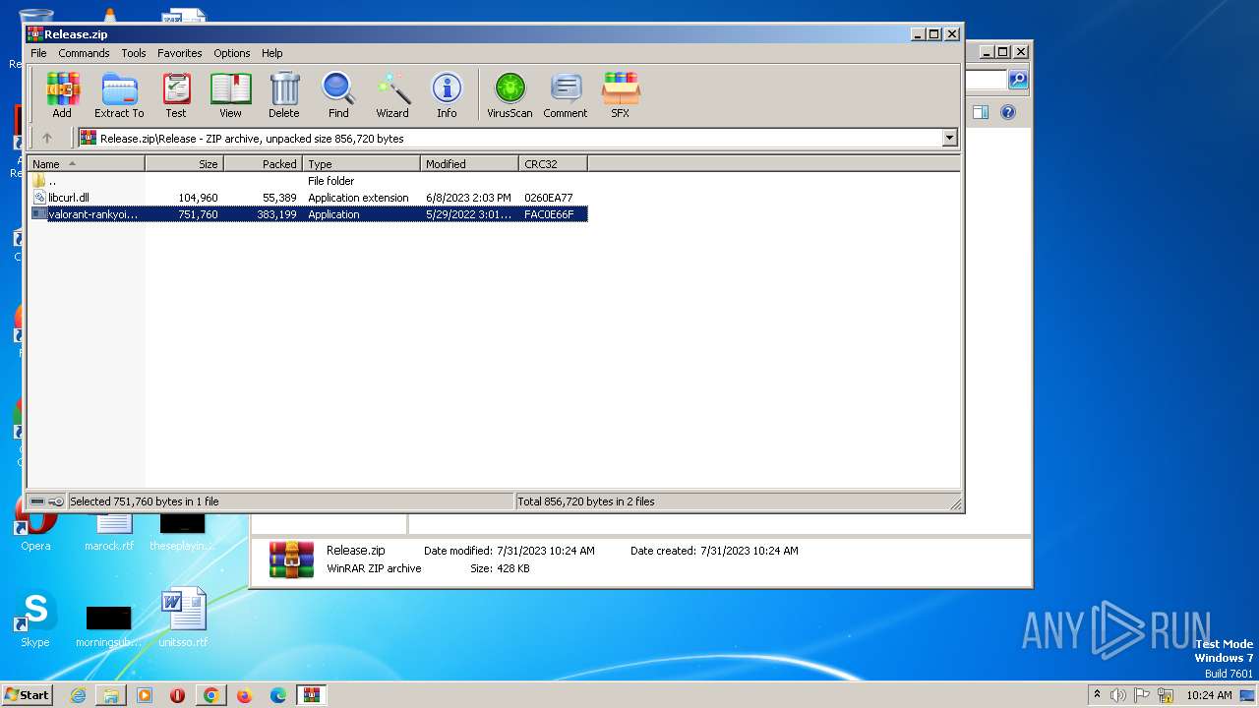Click the drive icon in status bar
Viewport: 1259px width, 708px height.
tap(37, 501)
